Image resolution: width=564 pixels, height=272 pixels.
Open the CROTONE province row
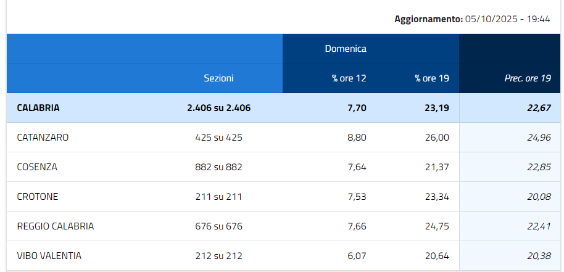(x=38, y=197)
